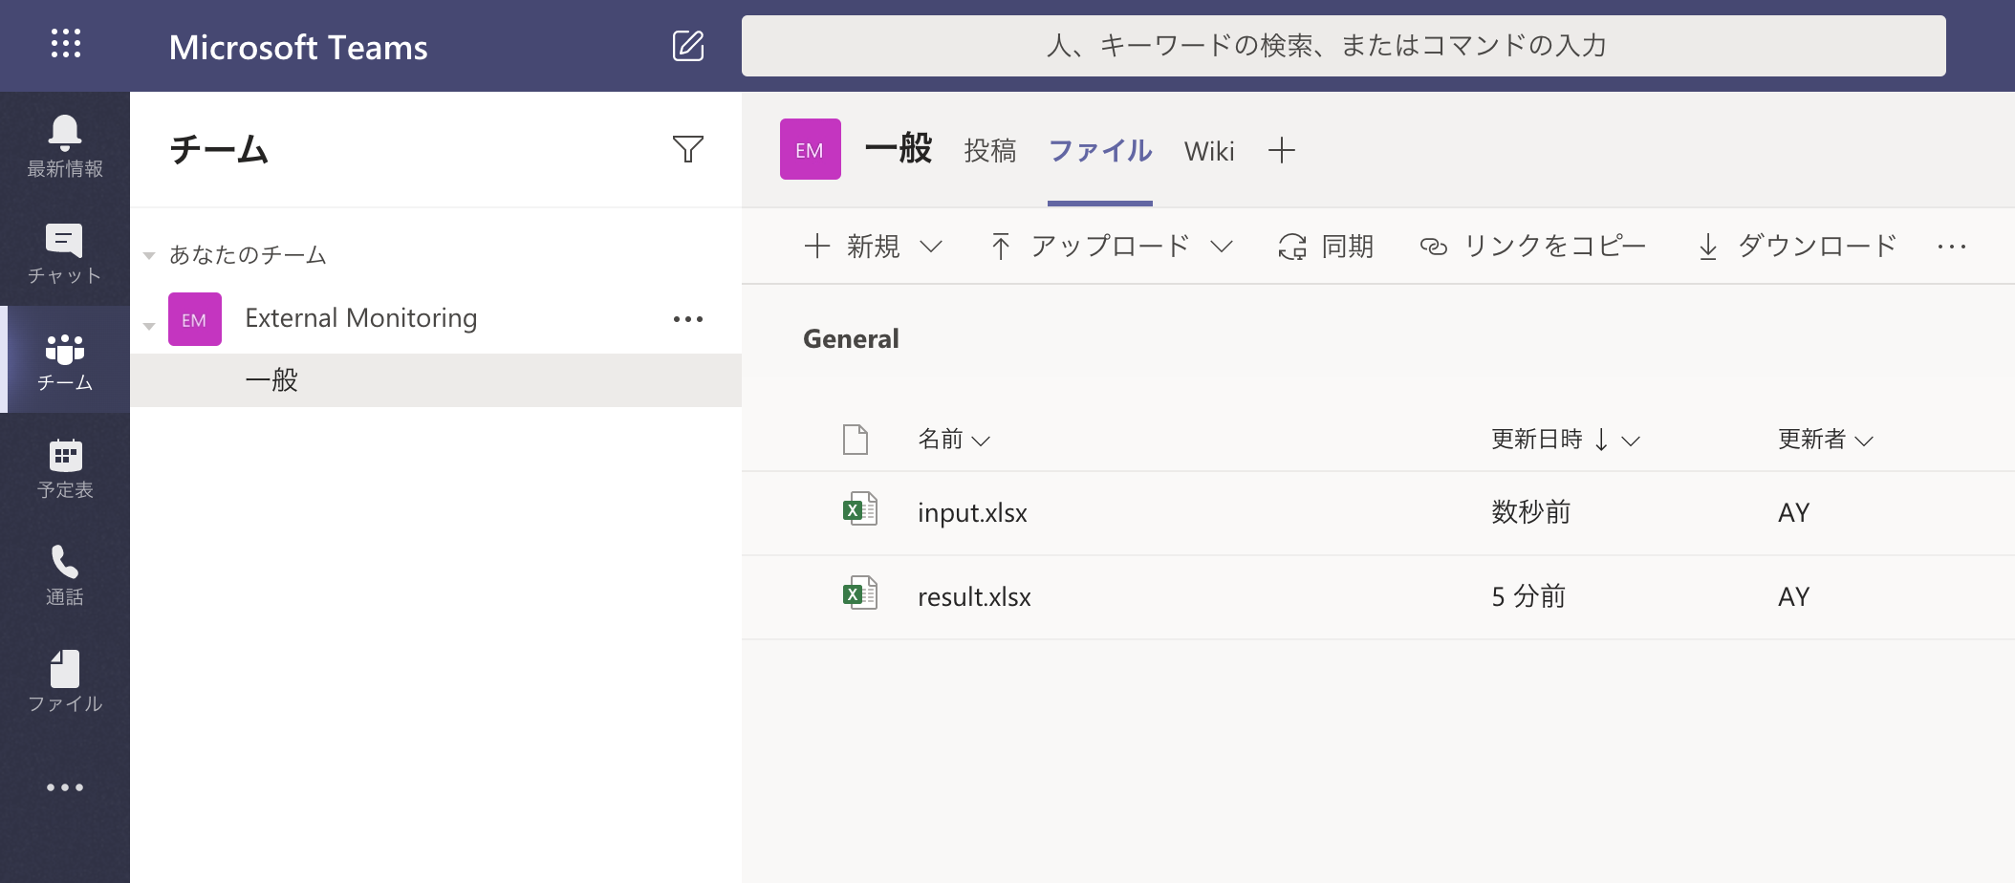Image resolution: width=2015 pixels, height=883 pixels.
Task: Click the External Monitoring EM avatar
Action: [x=195, y=319]
